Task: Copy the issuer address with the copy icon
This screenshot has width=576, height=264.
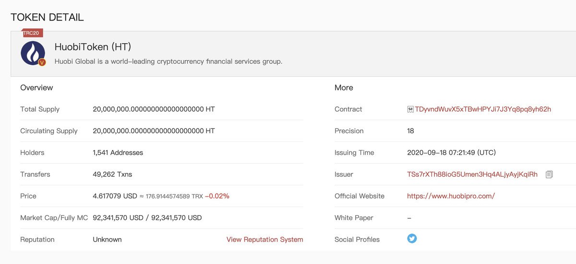Action: [549, 174]
